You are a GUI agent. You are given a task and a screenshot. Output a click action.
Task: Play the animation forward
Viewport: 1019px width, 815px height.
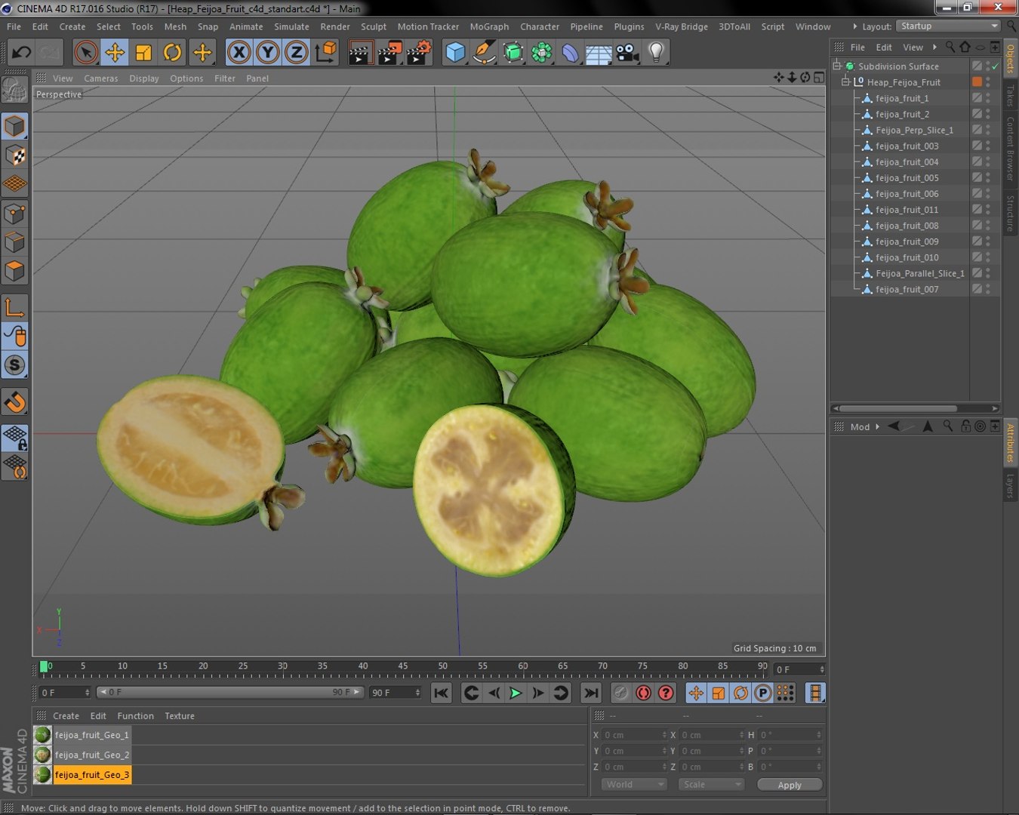click(516, 693)
